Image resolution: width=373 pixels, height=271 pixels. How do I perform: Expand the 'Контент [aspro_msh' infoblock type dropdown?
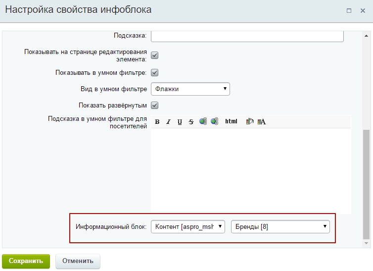pyautogui.click(x=187, y=226)
